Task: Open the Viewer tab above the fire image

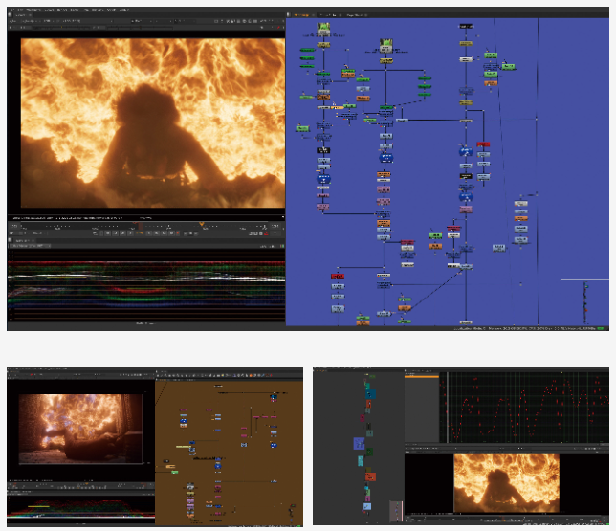Action: tap(22, 15)
